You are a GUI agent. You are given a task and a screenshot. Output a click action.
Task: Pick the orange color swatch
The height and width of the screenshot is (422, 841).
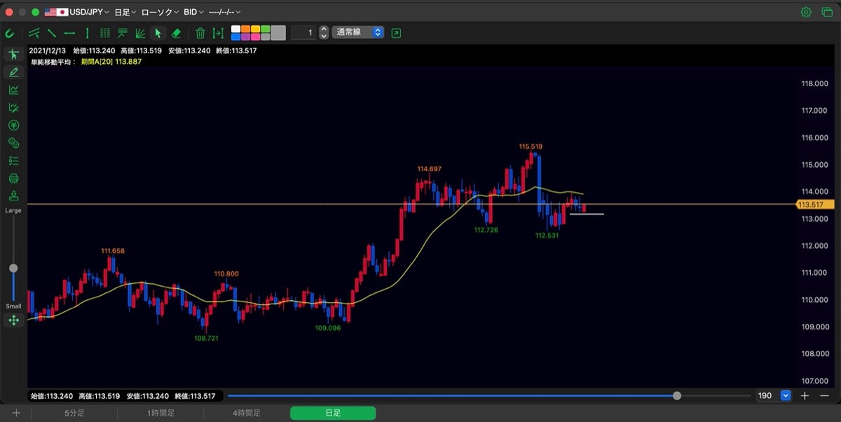pos(245,29)
